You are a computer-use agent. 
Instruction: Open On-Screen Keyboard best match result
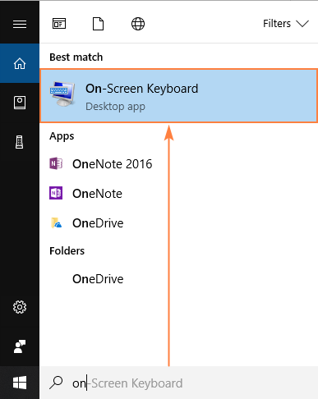pos(179,95)
